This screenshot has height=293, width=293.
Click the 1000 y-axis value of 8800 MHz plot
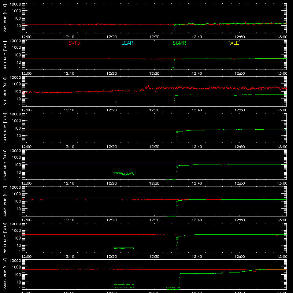tap(16, 231)
